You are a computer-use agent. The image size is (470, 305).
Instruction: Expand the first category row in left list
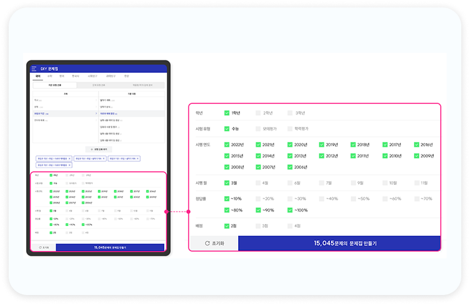95,100
